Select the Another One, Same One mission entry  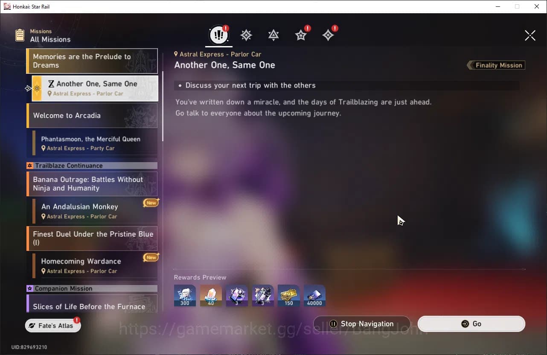[95, 88]
